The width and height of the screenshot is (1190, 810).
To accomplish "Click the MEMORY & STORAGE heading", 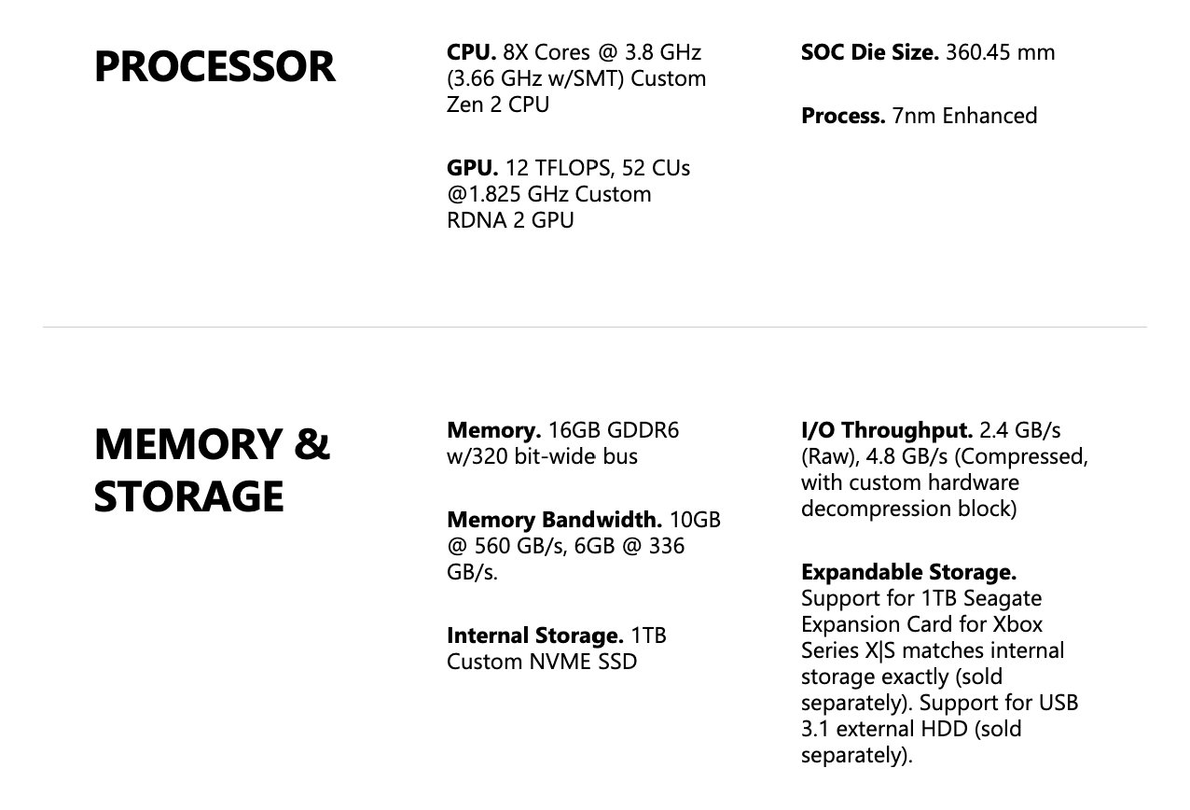I will coord(213,470).
